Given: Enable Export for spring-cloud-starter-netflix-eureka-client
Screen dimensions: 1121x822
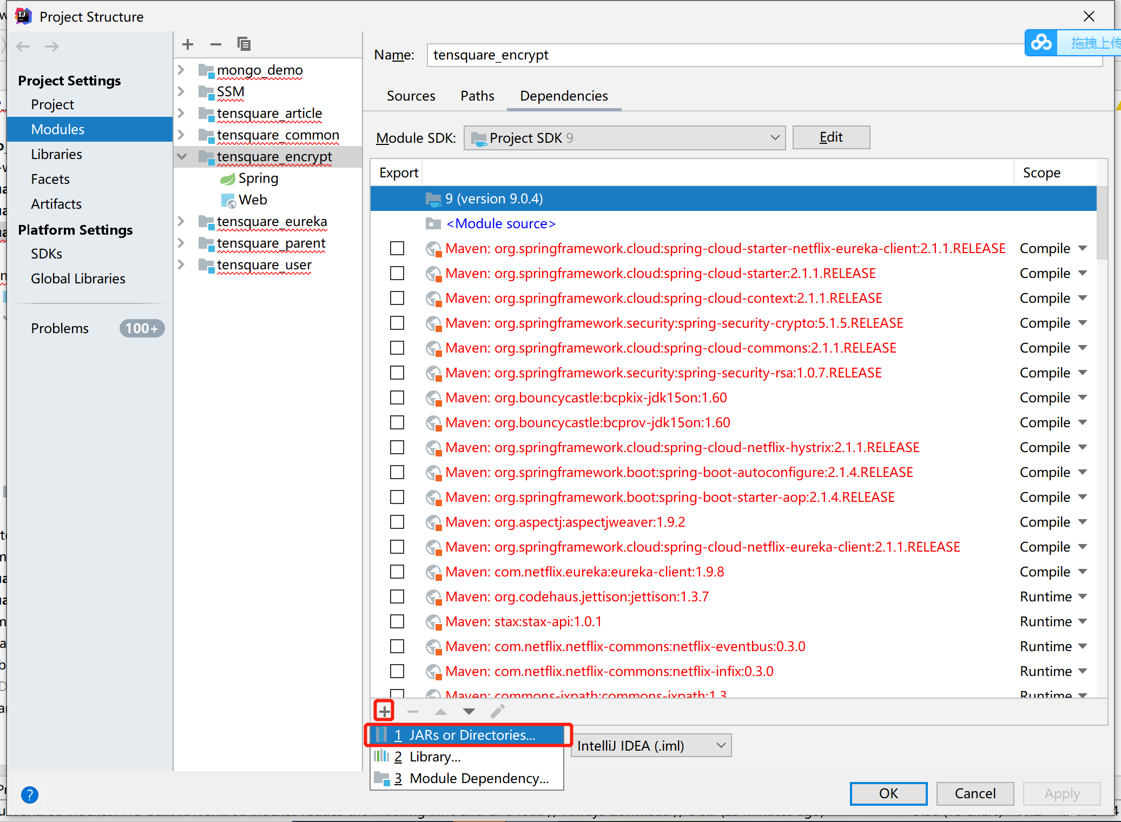Looking at the screenshot, I should [397, 248].
